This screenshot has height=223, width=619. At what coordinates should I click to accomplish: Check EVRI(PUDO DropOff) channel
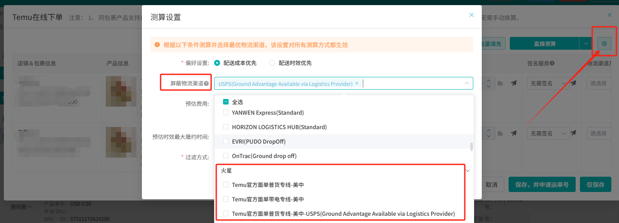tap(226, 141)
